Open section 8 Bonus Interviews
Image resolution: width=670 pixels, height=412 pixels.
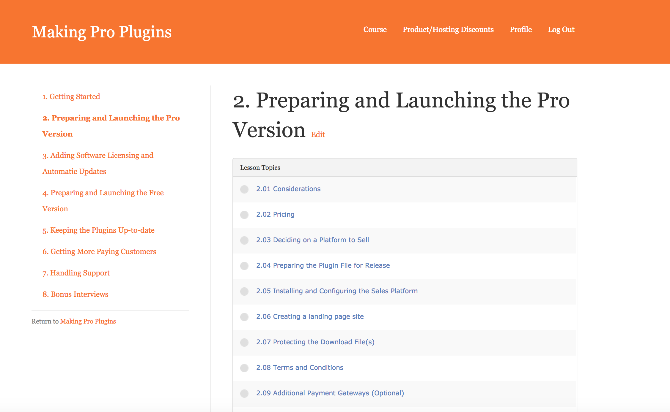click(x=76, y=294)
